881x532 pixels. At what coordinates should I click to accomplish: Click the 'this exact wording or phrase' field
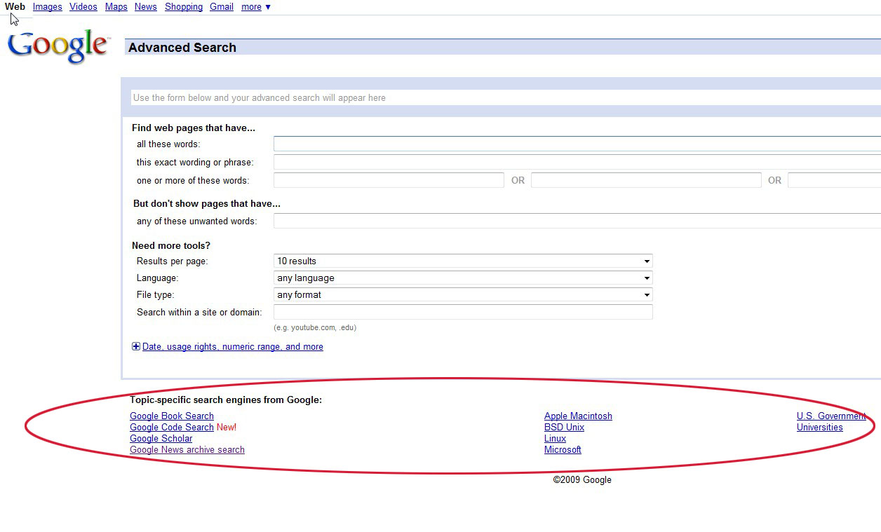tap(577, 162)
